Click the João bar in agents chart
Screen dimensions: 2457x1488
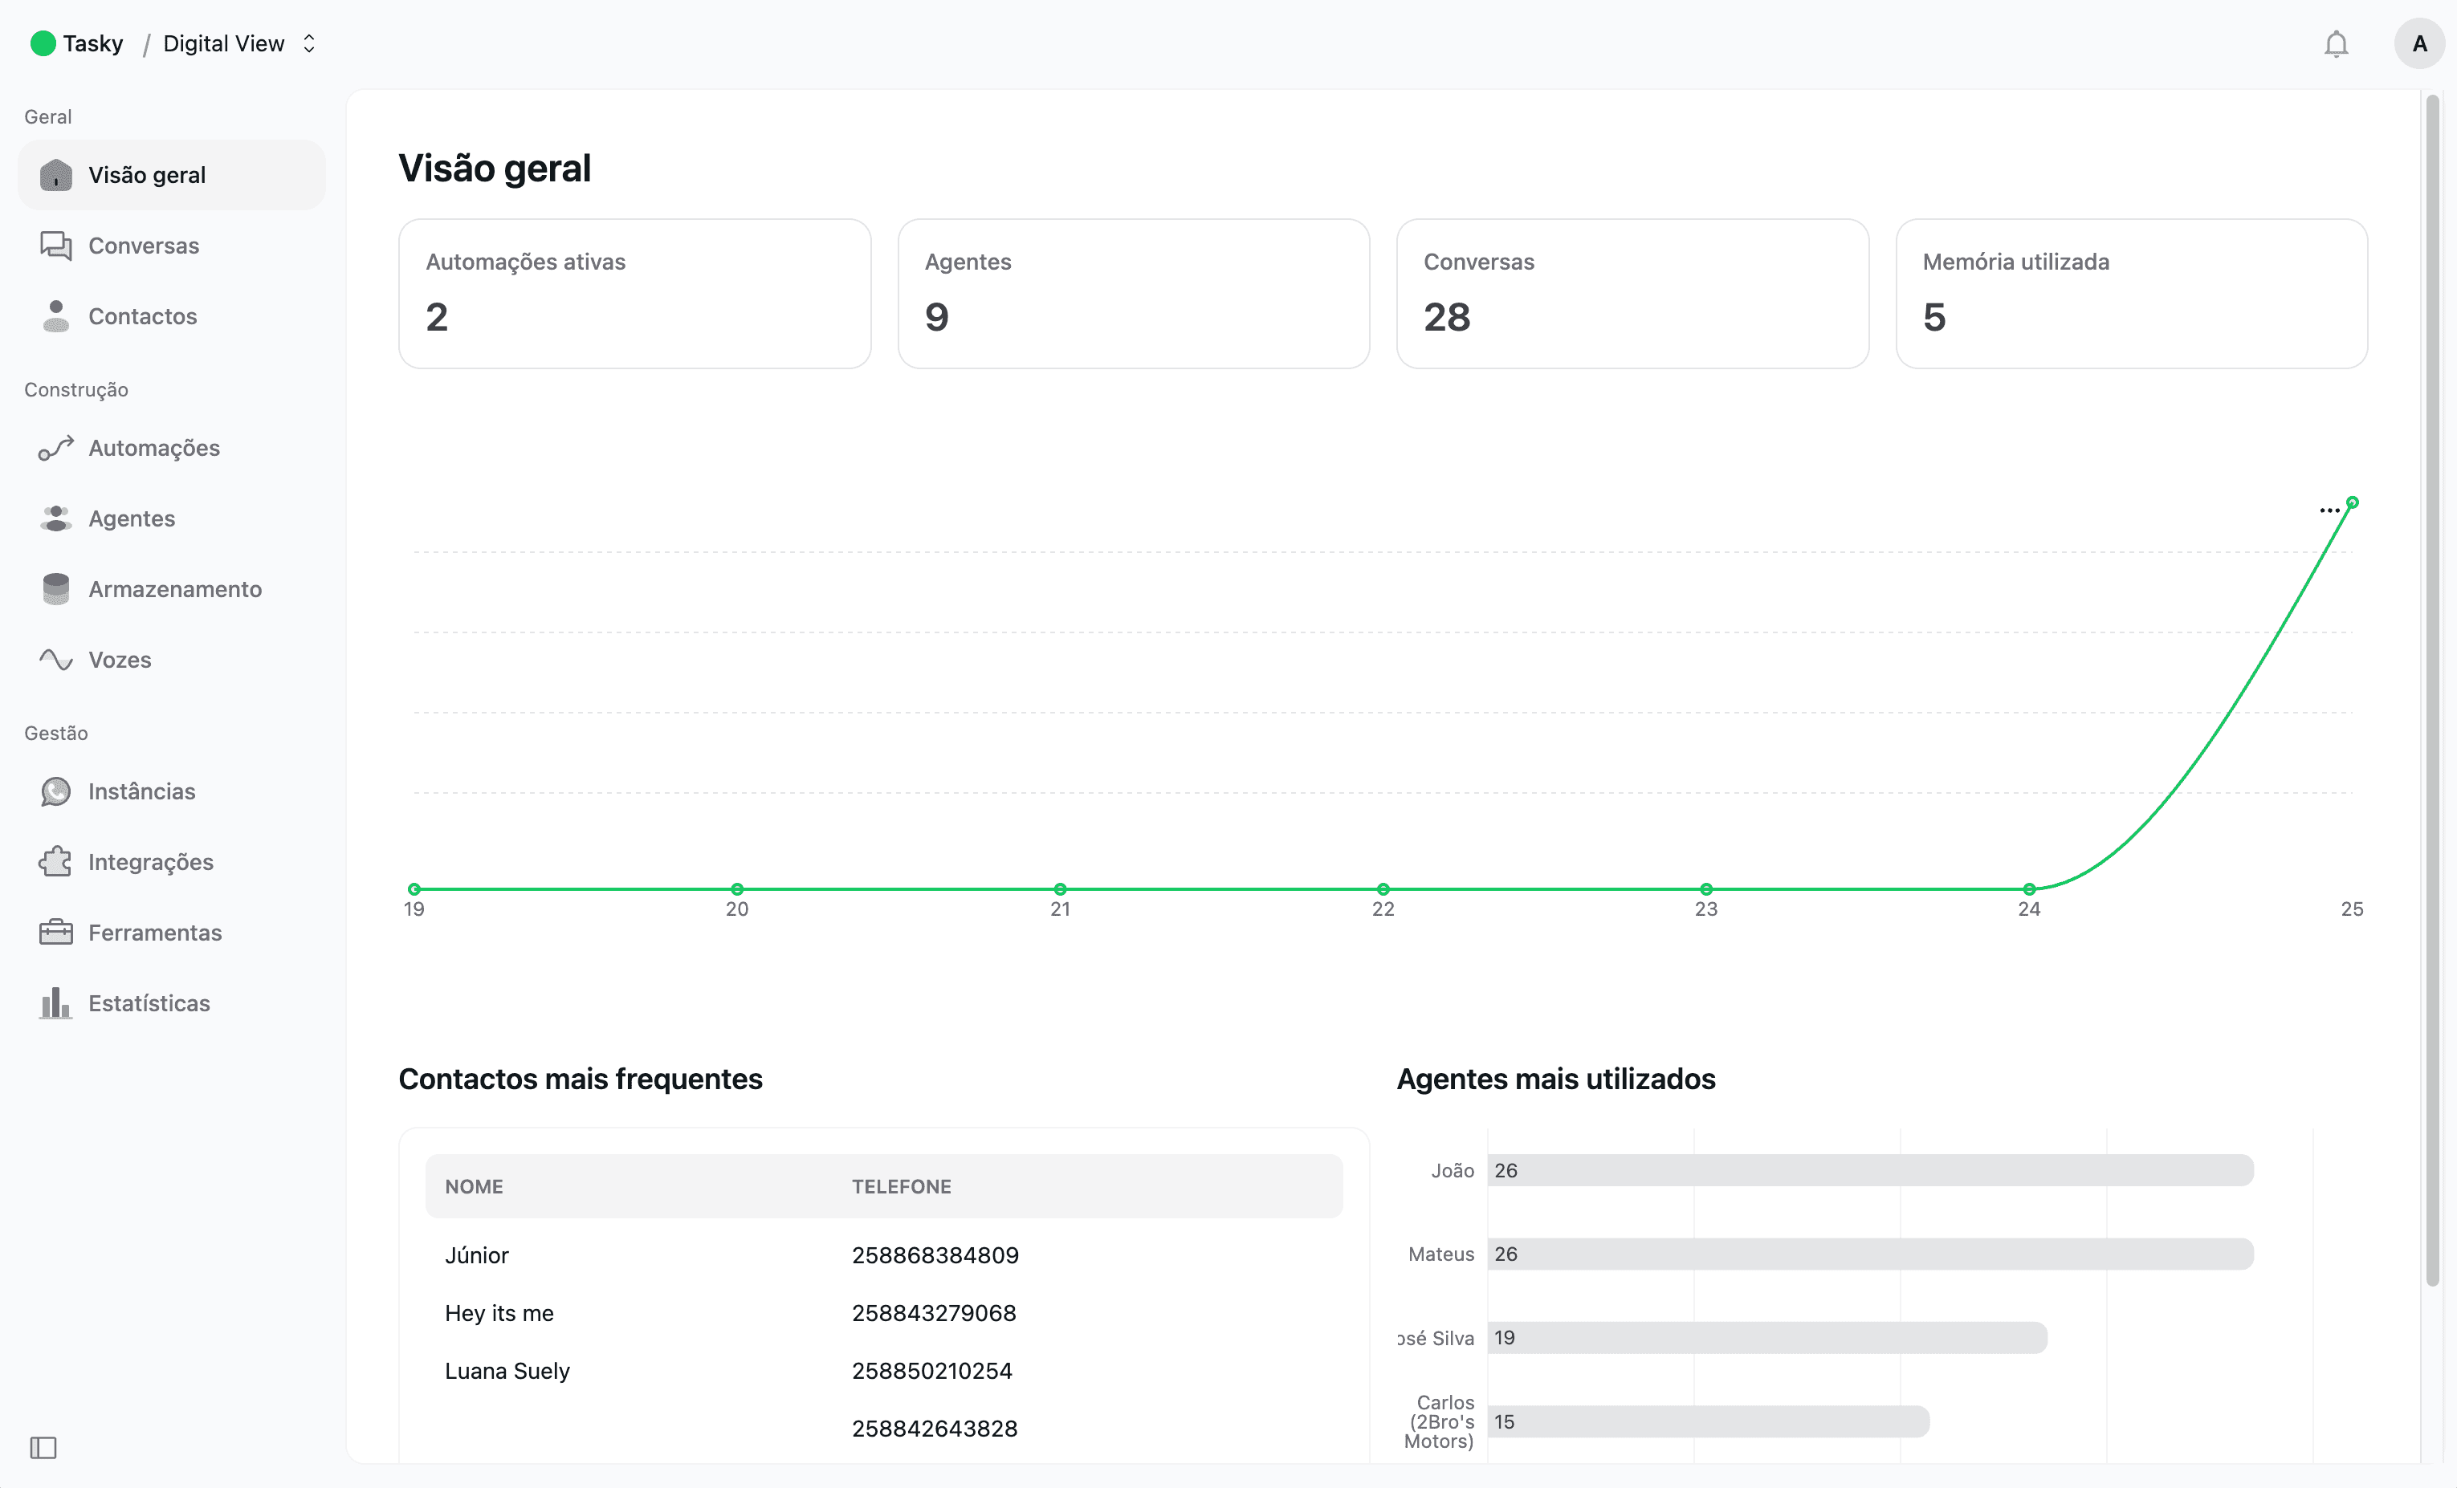click(1870, 1170)
